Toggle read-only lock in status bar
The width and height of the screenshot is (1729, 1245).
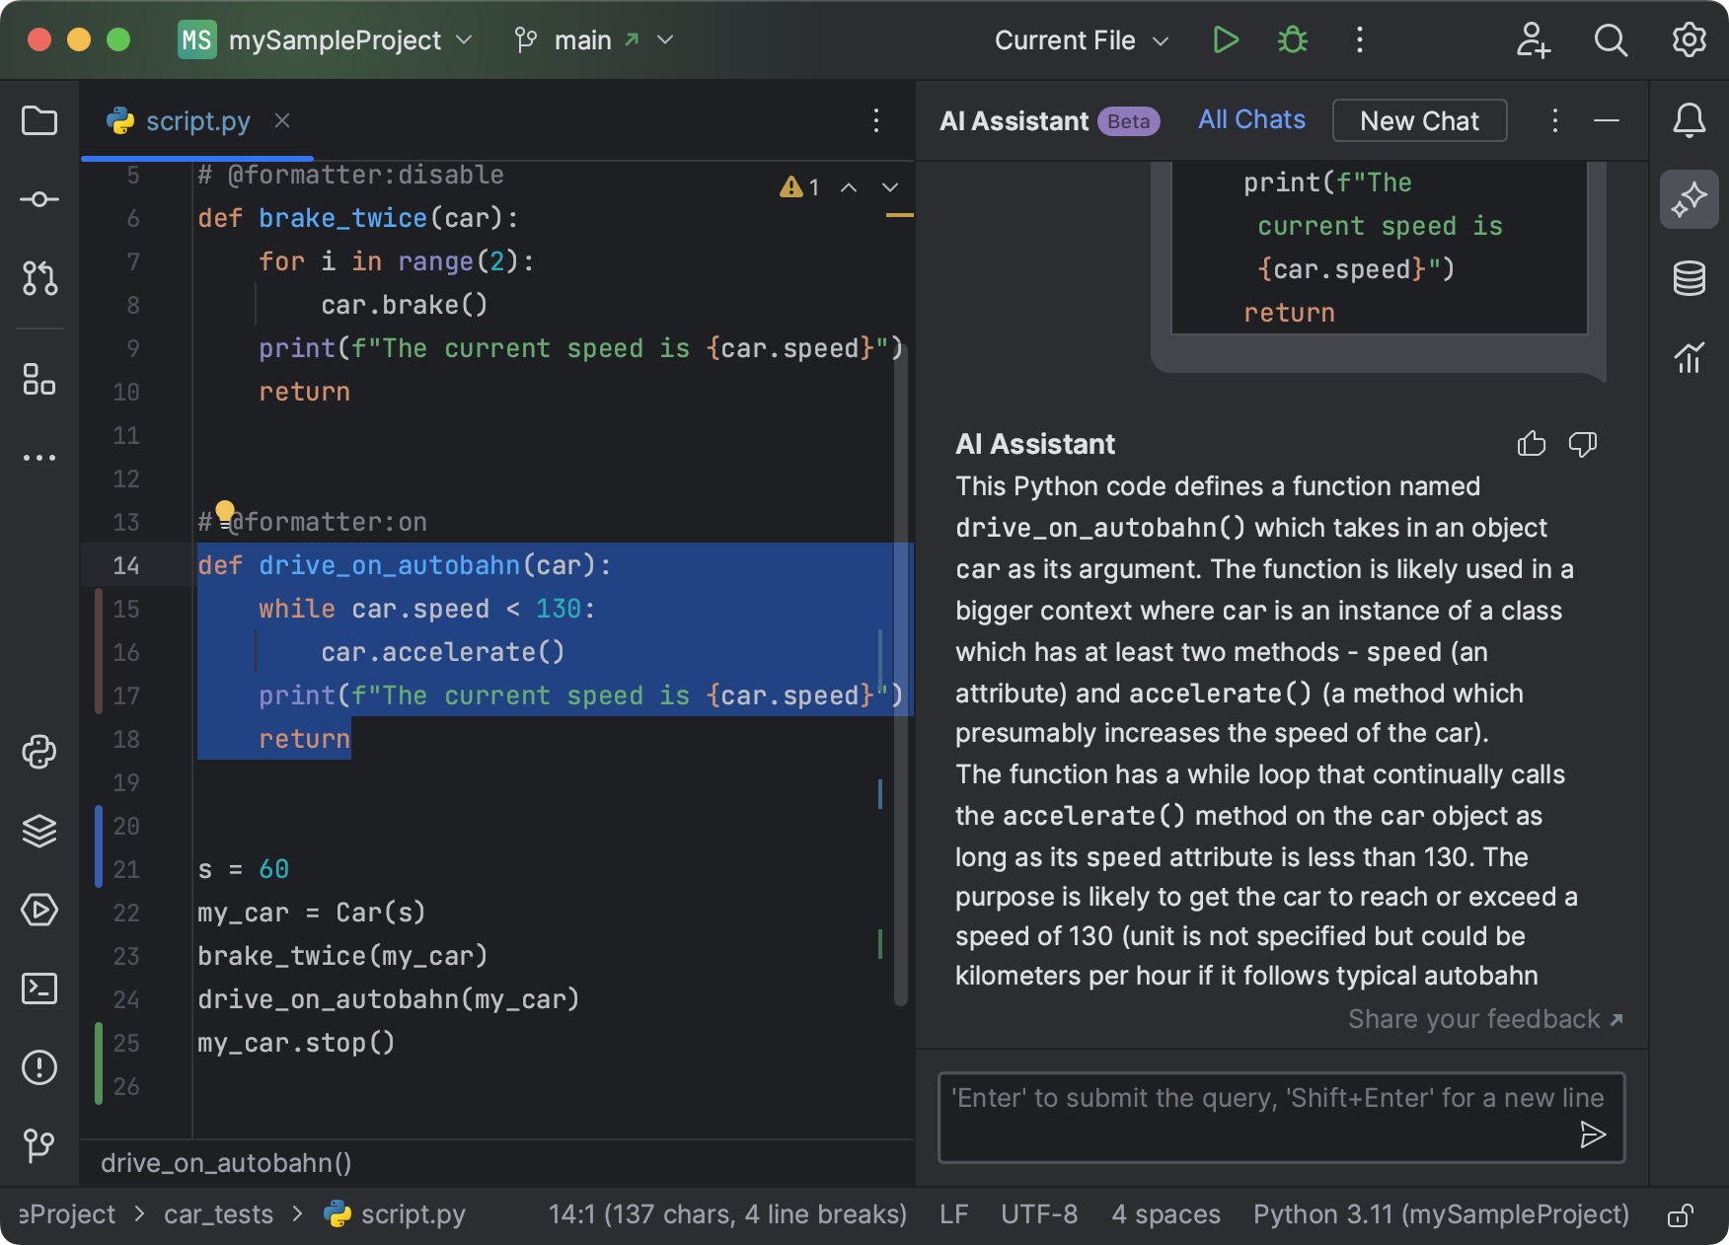pos(1681,1214)
